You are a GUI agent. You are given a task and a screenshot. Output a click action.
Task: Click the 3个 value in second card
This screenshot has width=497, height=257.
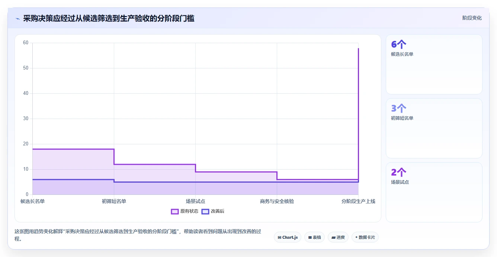pyautogui.click(x=398, y=109)
